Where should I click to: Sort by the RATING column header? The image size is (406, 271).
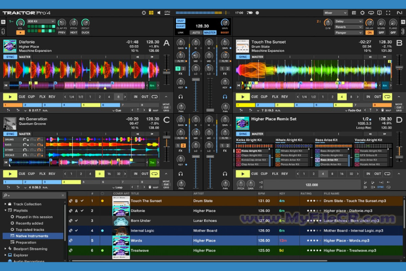pos(306,194)
